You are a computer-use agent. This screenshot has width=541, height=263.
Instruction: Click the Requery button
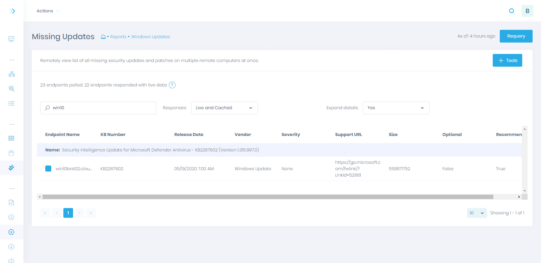point(516,36)
